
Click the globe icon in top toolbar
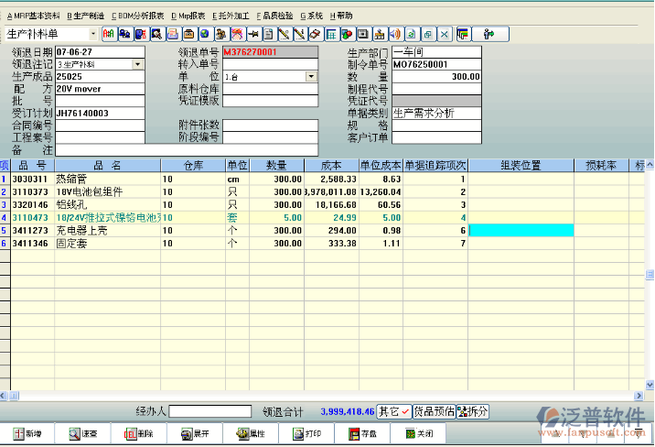click(x=202, y=35)
